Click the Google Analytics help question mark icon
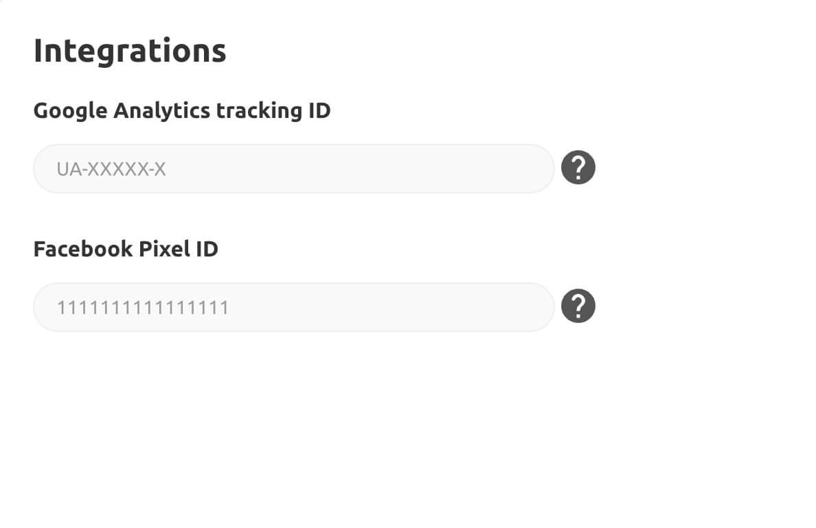 click(x=578, y=168)
